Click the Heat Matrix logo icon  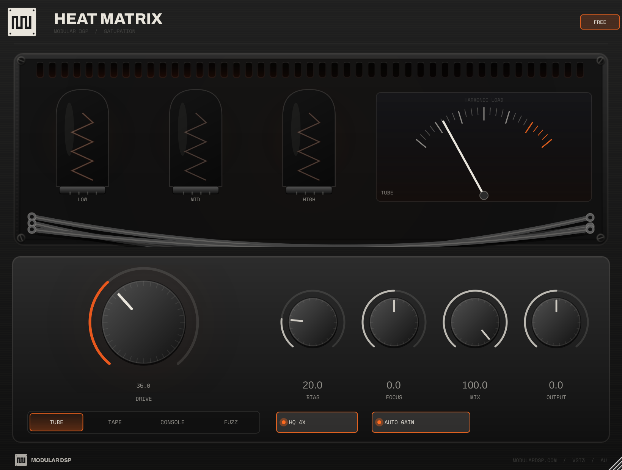[22, 22]
